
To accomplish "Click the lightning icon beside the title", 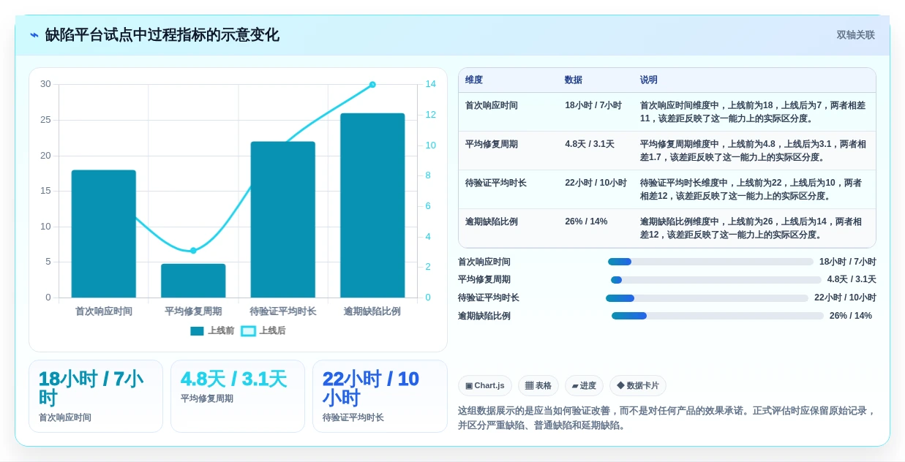I will tap(34, 35).
